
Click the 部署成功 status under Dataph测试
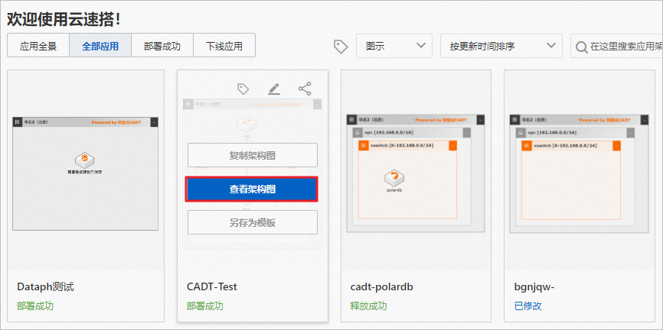pyautogui.click(x=35, y=306)
